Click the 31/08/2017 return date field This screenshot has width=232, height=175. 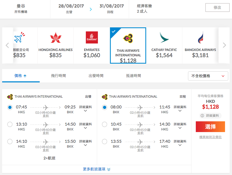[112, 6]
